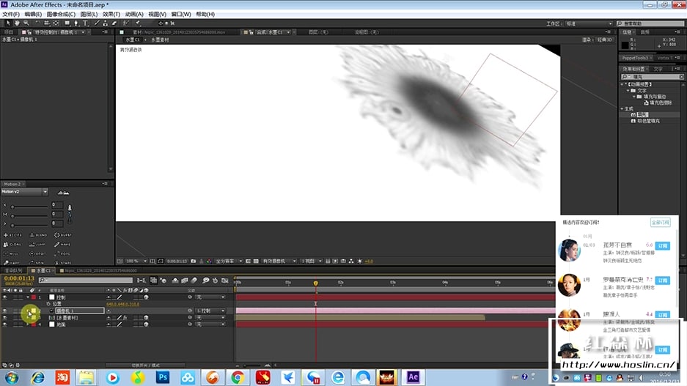Open the 文件(F) menu
The image size is (687, 386).
(11, 14)
